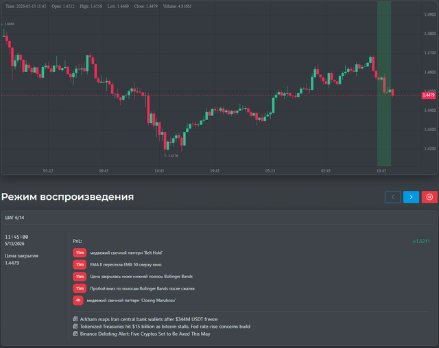Click the 10:45 time axis label
The width and height of the screenshot is (439, 348).
381,171
